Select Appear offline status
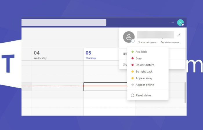The image size is (203, 130). [x=148, y=85]
